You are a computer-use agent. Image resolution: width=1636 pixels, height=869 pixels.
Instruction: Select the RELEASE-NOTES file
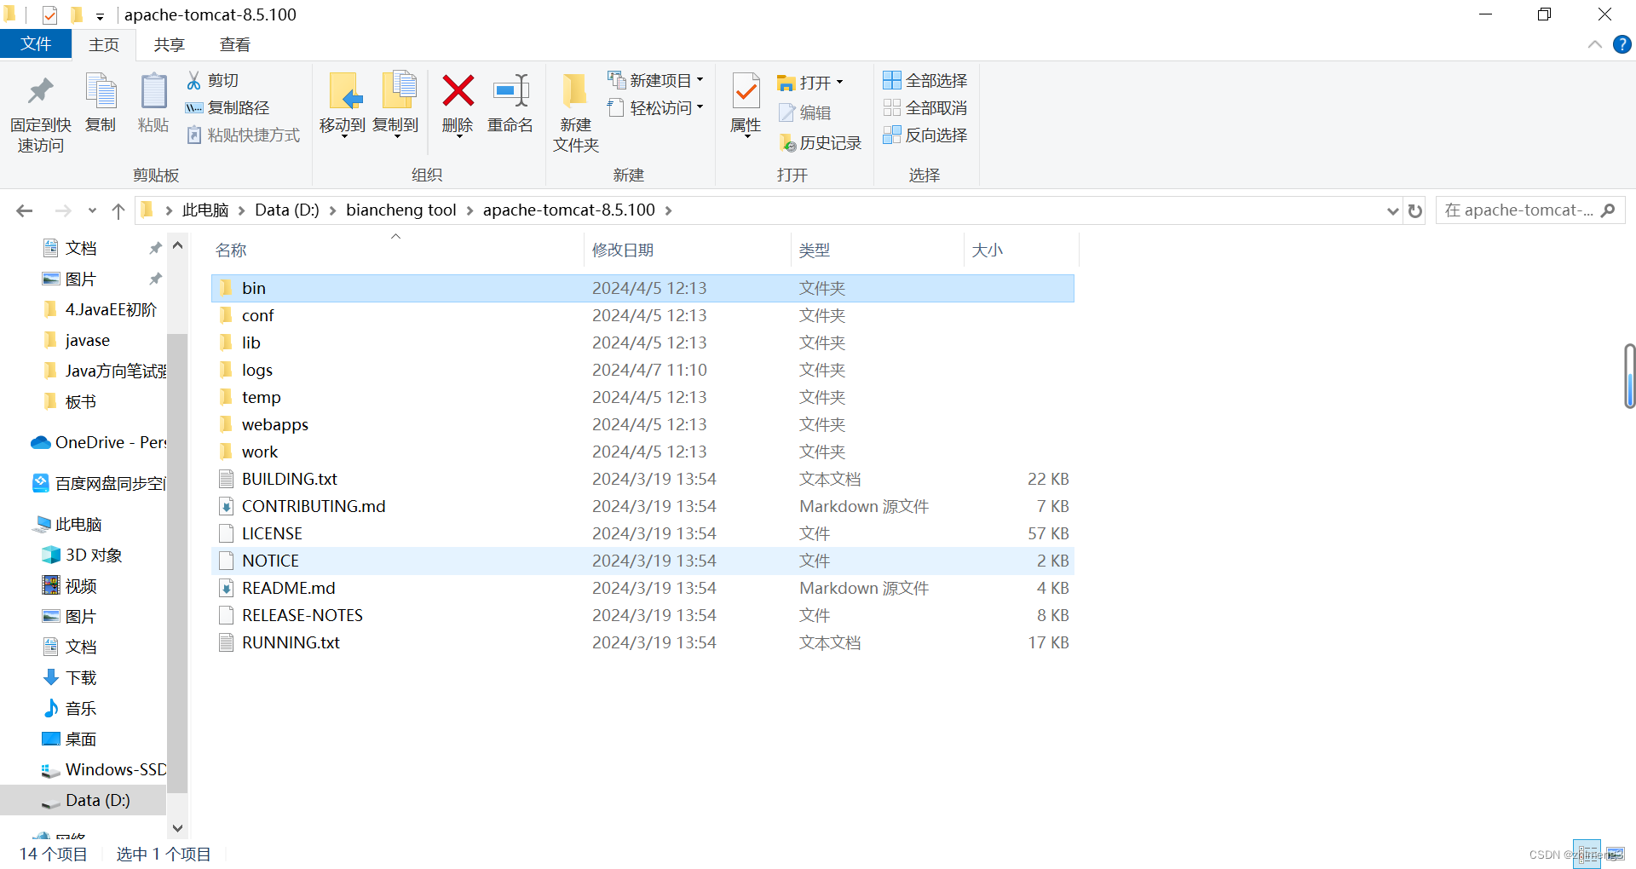[642, 615]
